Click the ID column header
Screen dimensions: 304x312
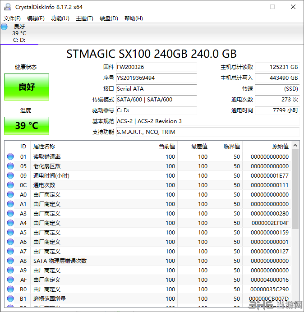tap(23, 147)
